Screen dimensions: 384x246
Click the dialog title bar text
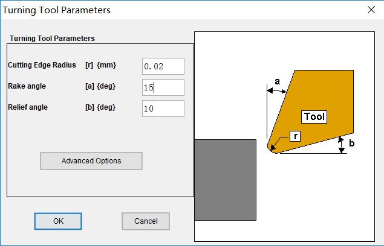pyautogui.click(x=58, y=10)
